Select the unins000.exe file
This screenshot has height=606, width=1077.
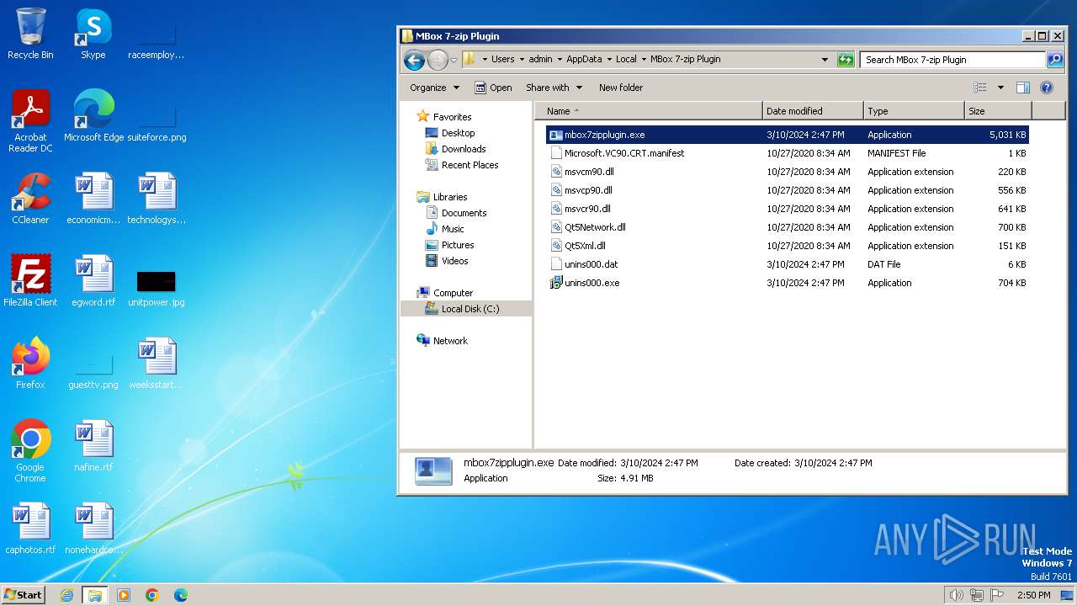click(x=592, y=283)
